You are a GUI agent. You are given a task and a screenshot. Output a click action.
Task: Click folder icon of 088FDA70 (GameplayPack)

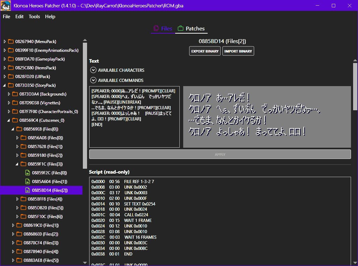click(x=11, y=59)
